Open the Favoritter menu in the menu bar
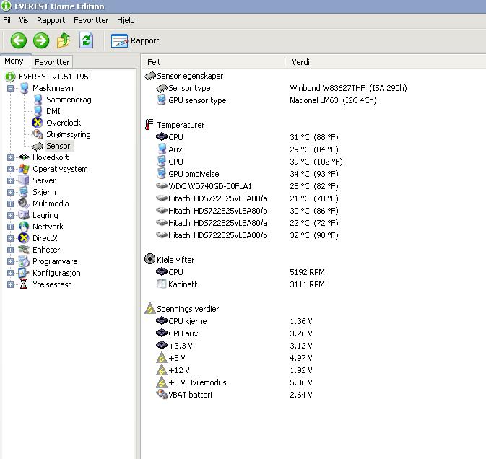This screenshot has width=486, height=459. click(91, 20)
